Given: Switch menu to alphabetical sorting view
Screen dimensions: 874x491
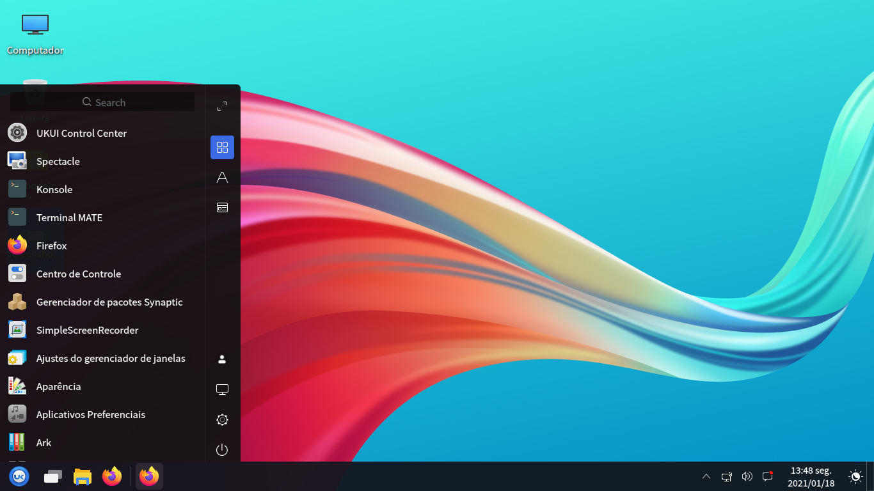Looking at the screenshot, I should [x=222, y=177].
